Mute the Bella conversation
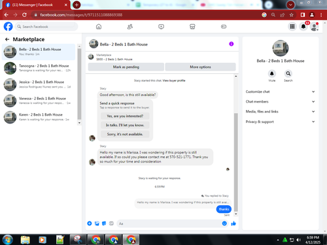327x245 pixels. point(272,74)
